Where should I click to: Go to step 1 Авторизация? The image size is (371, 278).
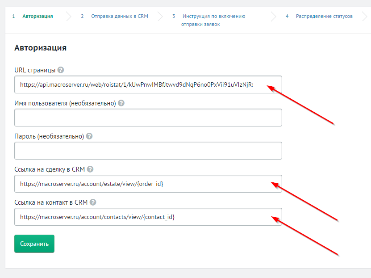[x=38, y=17]
